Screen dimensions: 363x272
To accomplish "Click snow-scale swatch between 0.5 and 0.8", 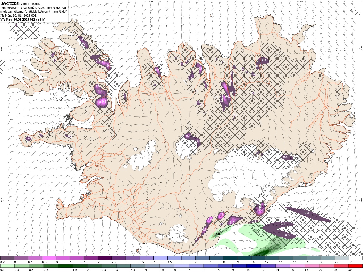I will click(49, 258).
